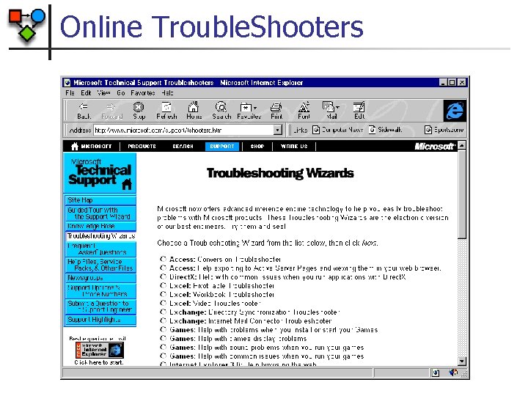Select the DirectX troubleshooter radio button
Viewport: 528px width, 396px height.
pyautogui.click(x=164, y=276)
